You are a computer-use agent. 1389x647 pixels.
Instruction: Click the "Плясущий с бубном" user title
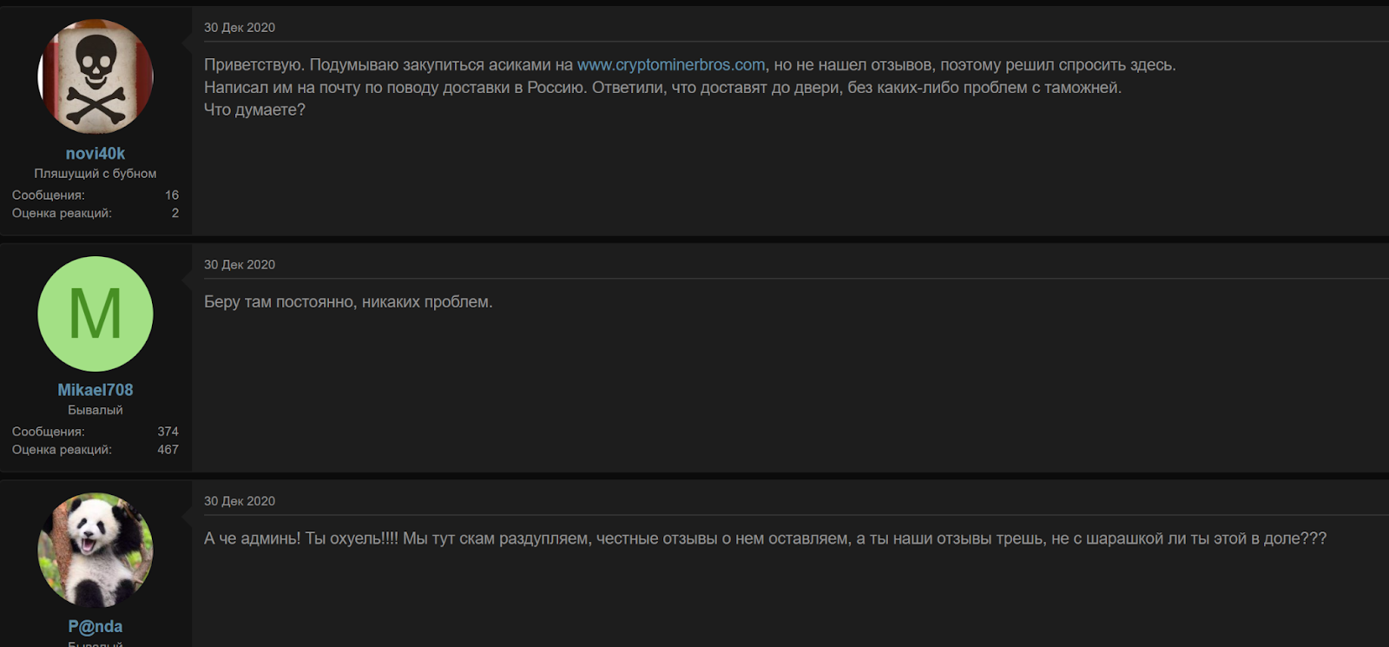tap(95, 174)
